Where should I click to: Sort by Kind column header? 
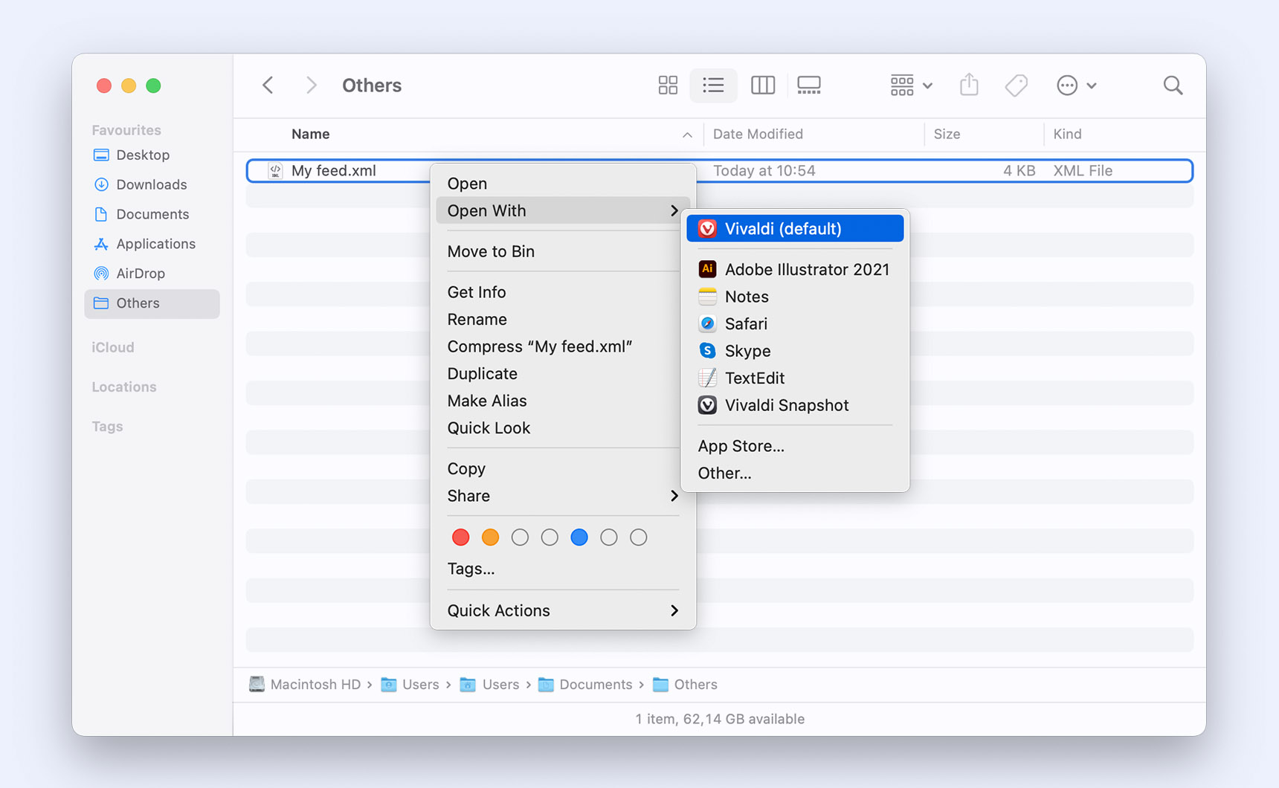(x=1067, y=134)
